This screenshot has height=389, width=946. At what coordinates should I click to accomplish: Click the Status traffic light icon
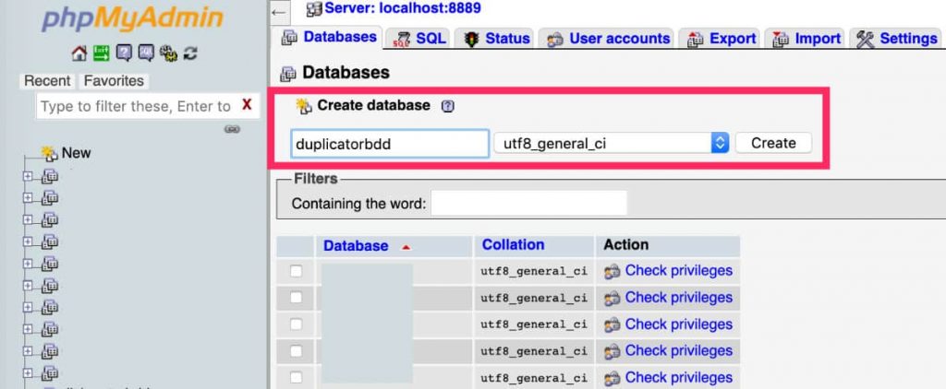pos(471,39)
